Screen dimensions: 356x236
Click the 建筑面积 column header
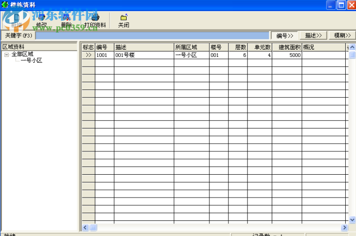287,47
